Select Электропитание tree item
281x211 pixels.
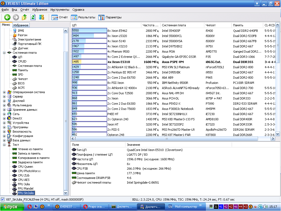(x=29, y=39)
